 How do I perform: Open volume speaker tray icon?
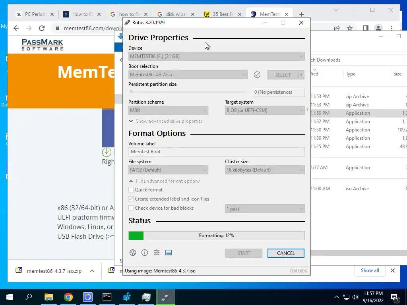(355, 297)
